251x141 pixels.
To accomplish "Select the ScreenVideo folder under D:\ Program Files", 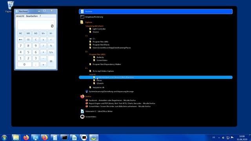I will point(102,60).
